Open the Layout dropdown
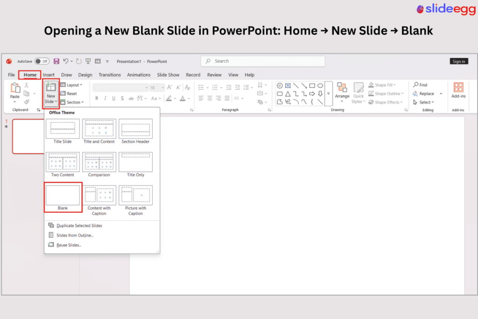This screenshot has height=319, width=478. coord(71,85)
